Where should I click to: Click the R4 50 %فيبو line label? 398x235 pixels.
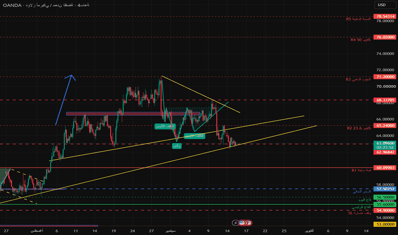pos(360,40)
